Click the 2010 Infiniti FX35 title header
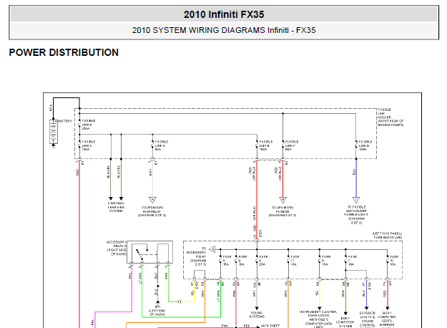Viewport: 447px width, 328px height. tap(224, 14)
